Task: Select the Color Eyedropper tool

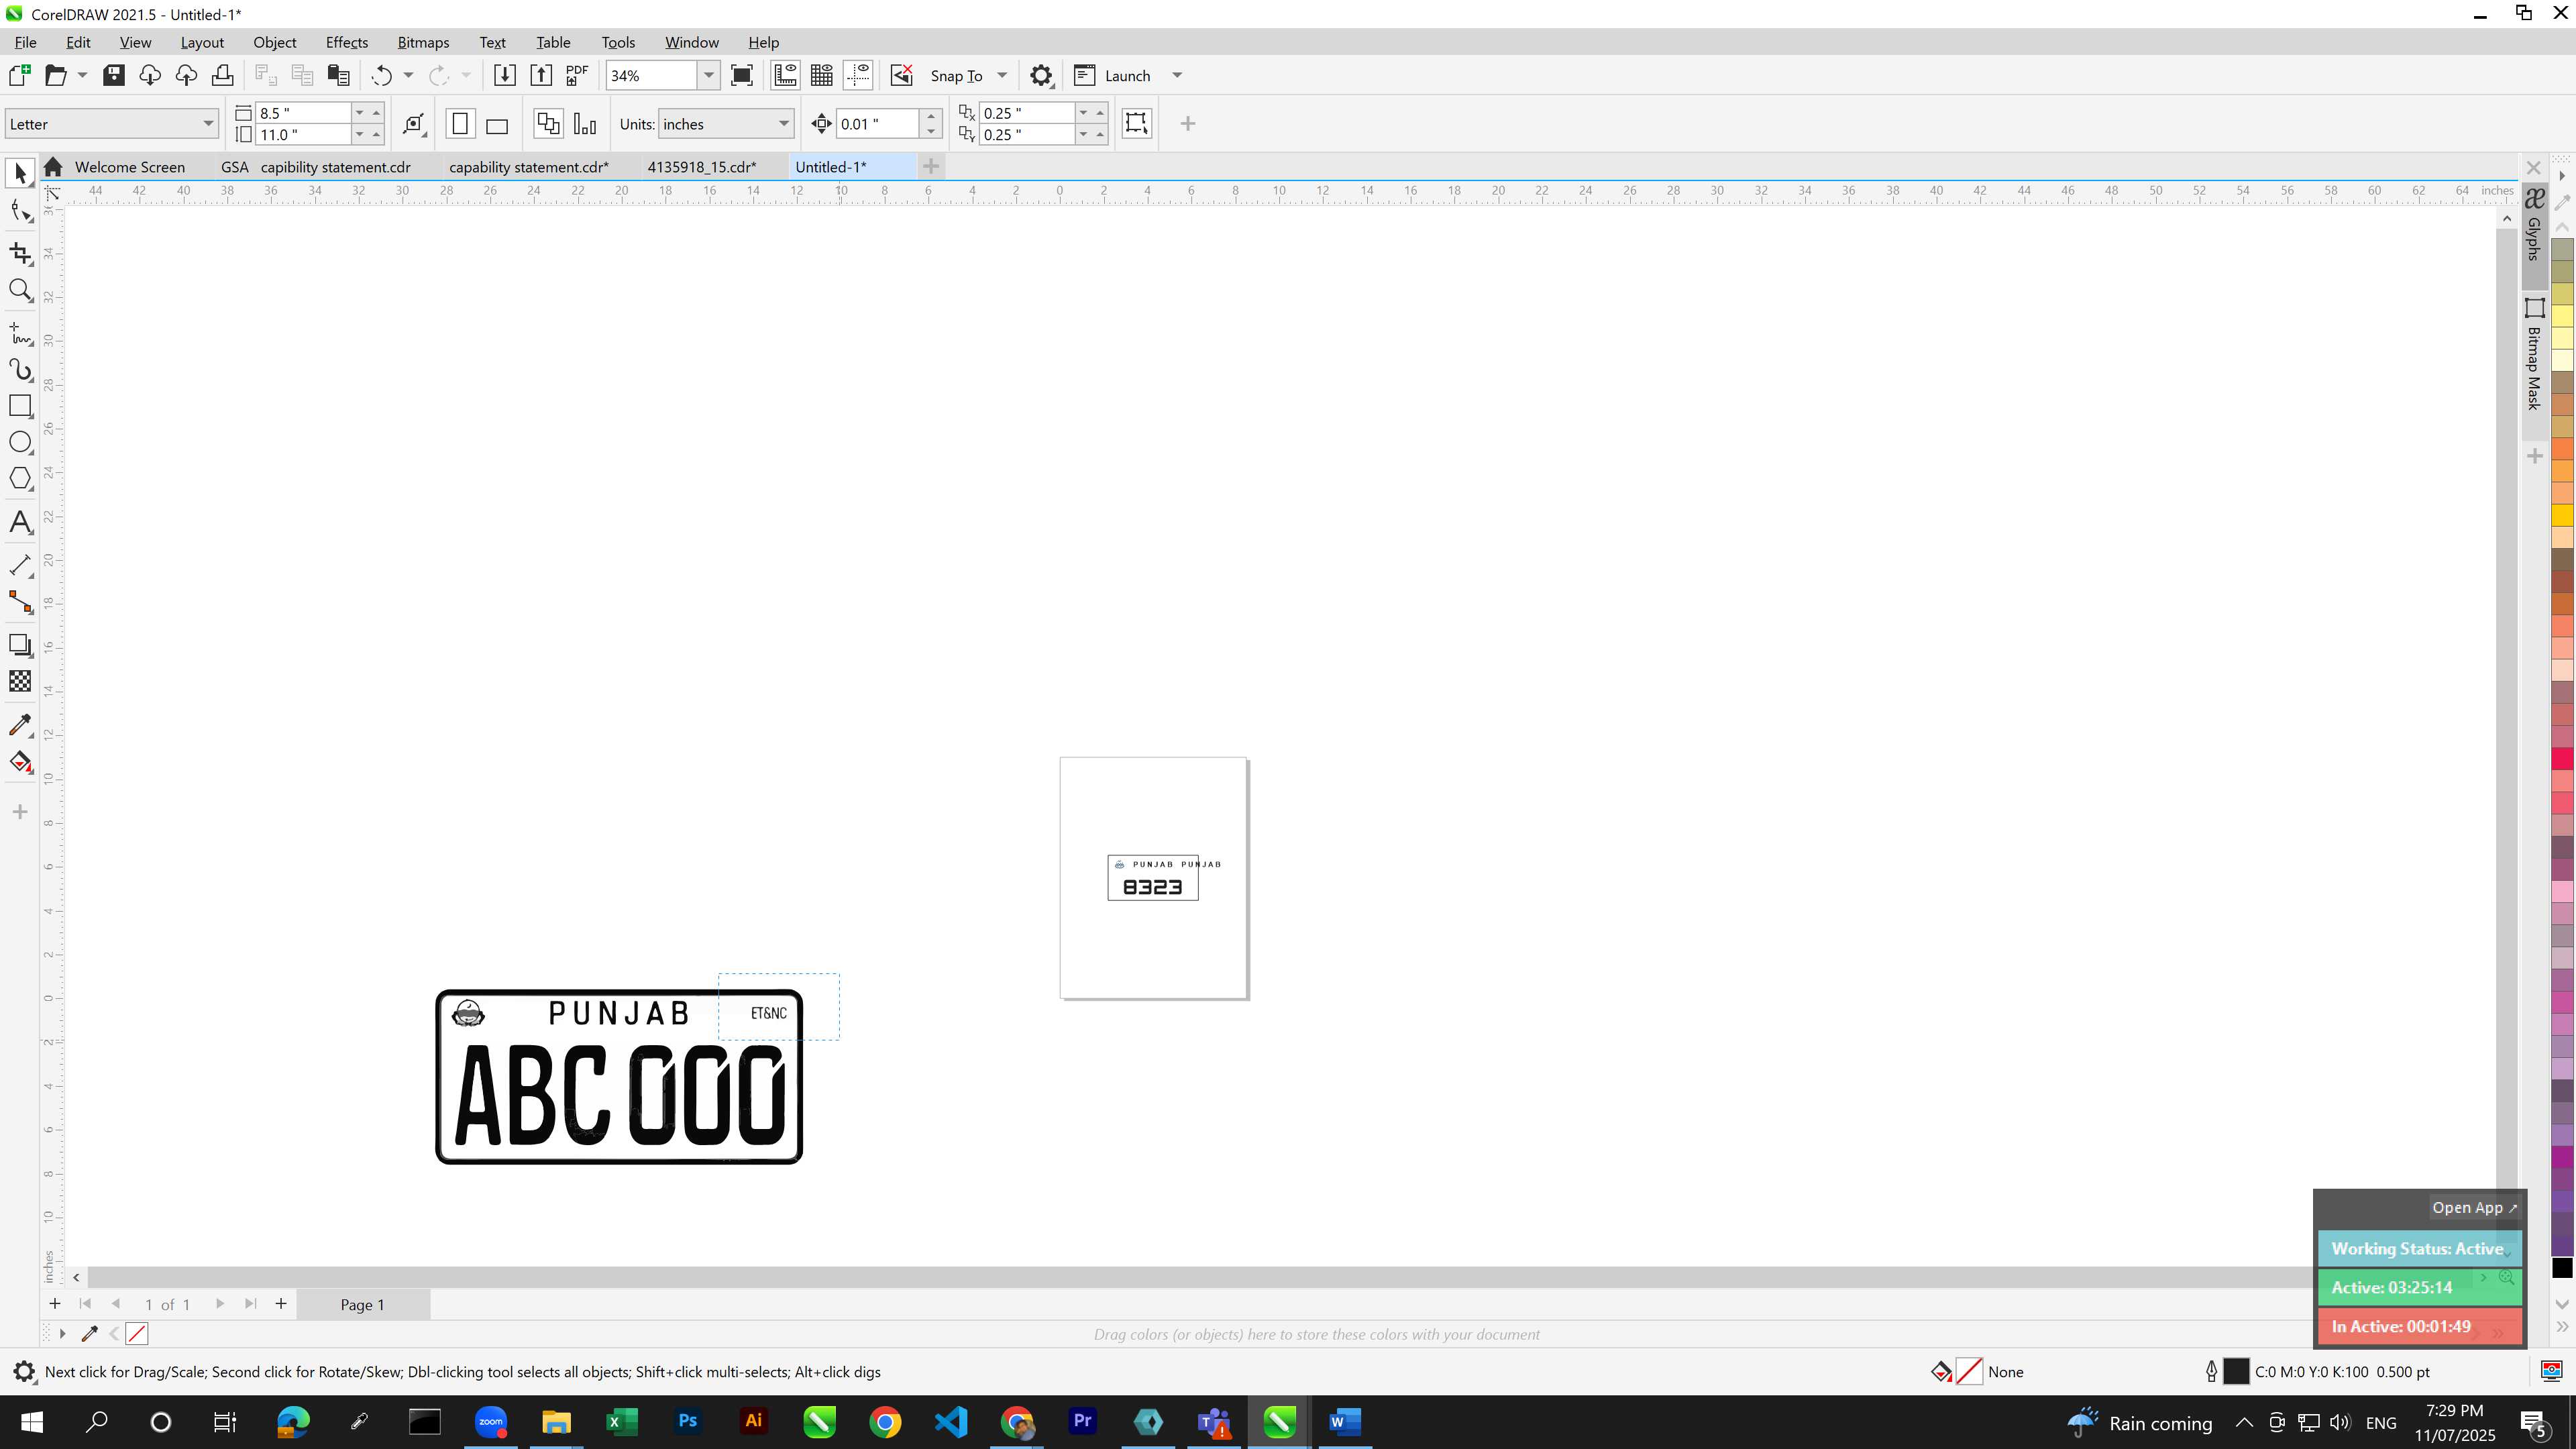Action: coord(20,725)
